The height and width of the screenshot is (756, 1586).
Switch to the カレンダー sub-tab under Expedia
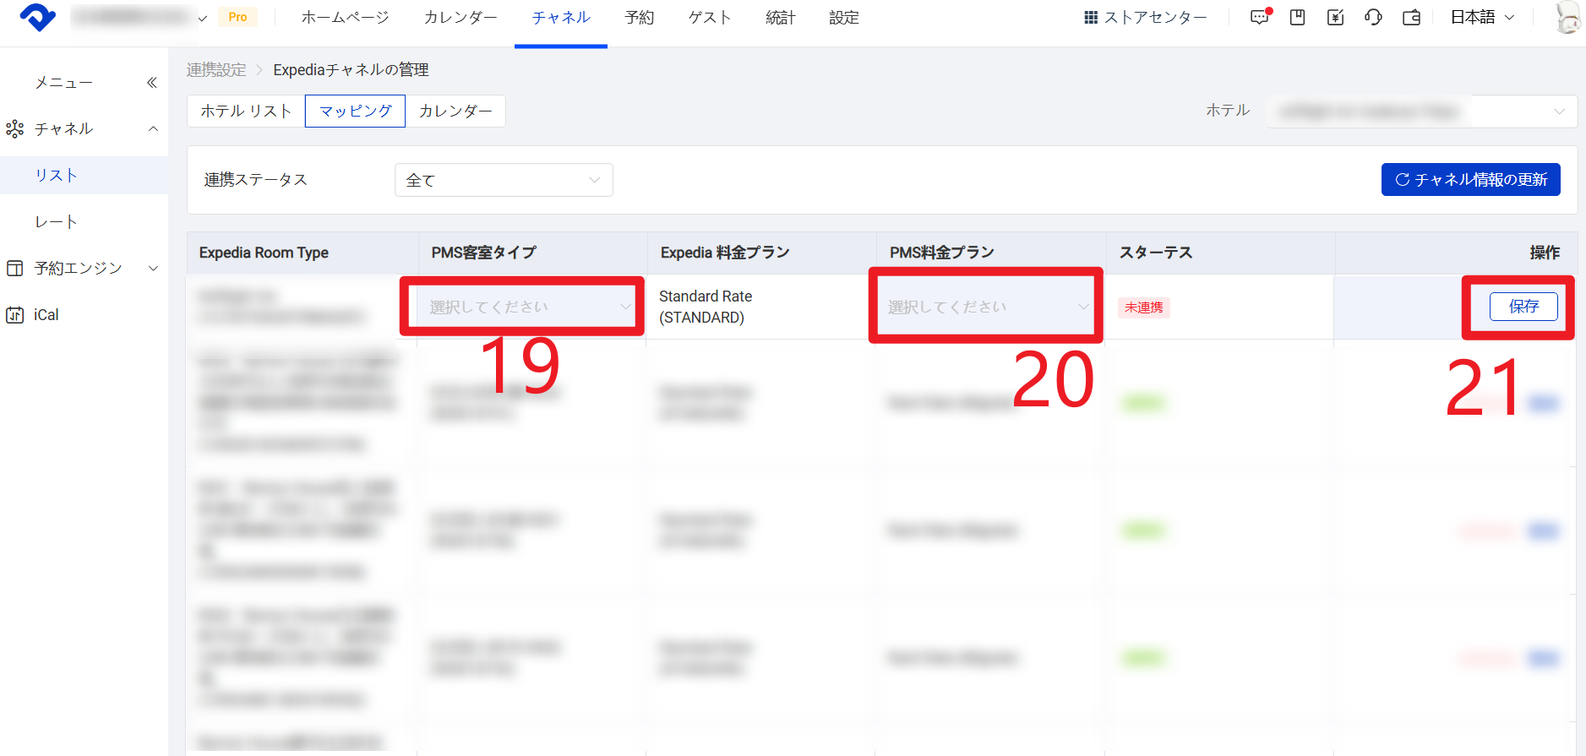[x=455, y=111]
